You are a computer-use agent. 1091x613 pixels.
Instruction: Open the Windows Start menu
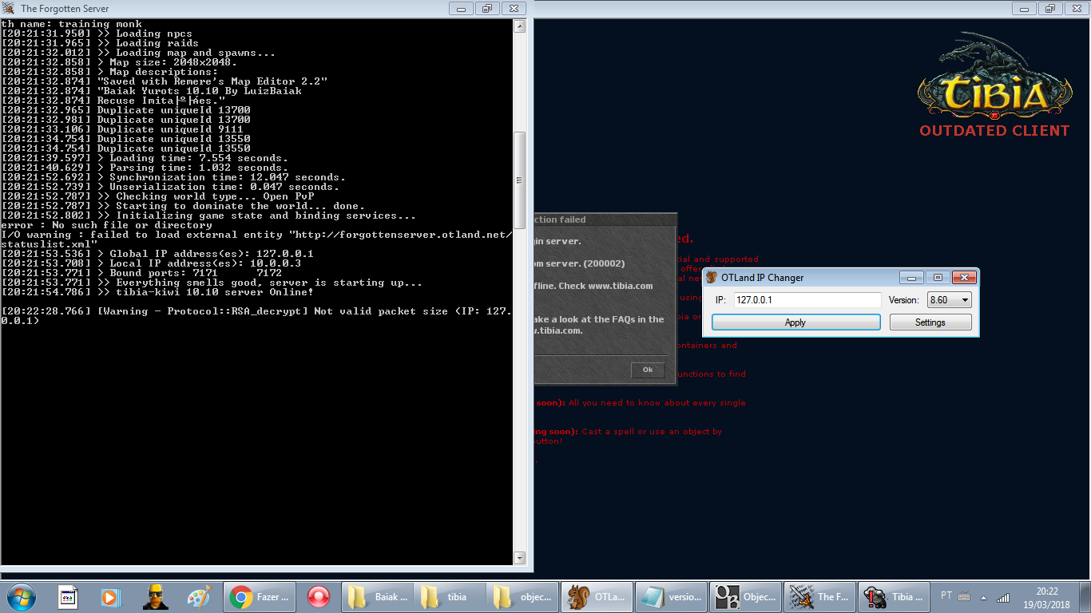(x=20, y=596)
